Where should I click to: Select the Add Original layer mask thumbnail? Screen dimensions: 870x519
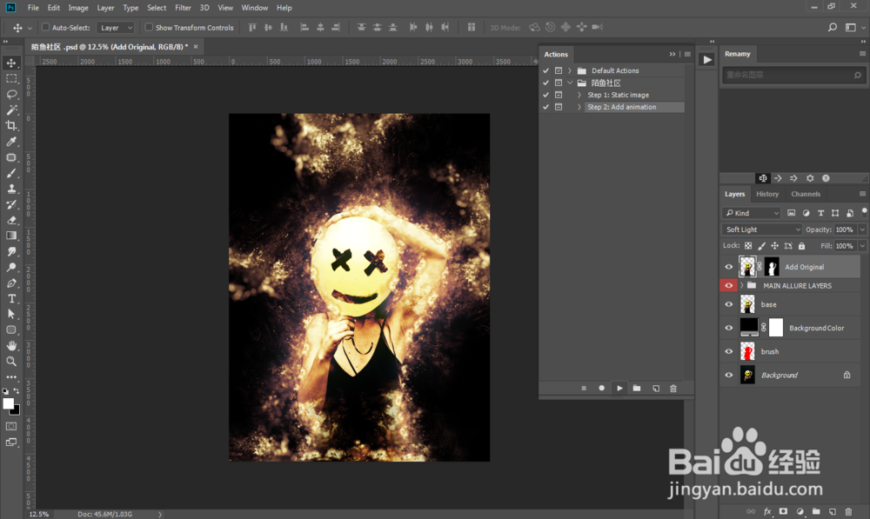(x=772, y=267)
